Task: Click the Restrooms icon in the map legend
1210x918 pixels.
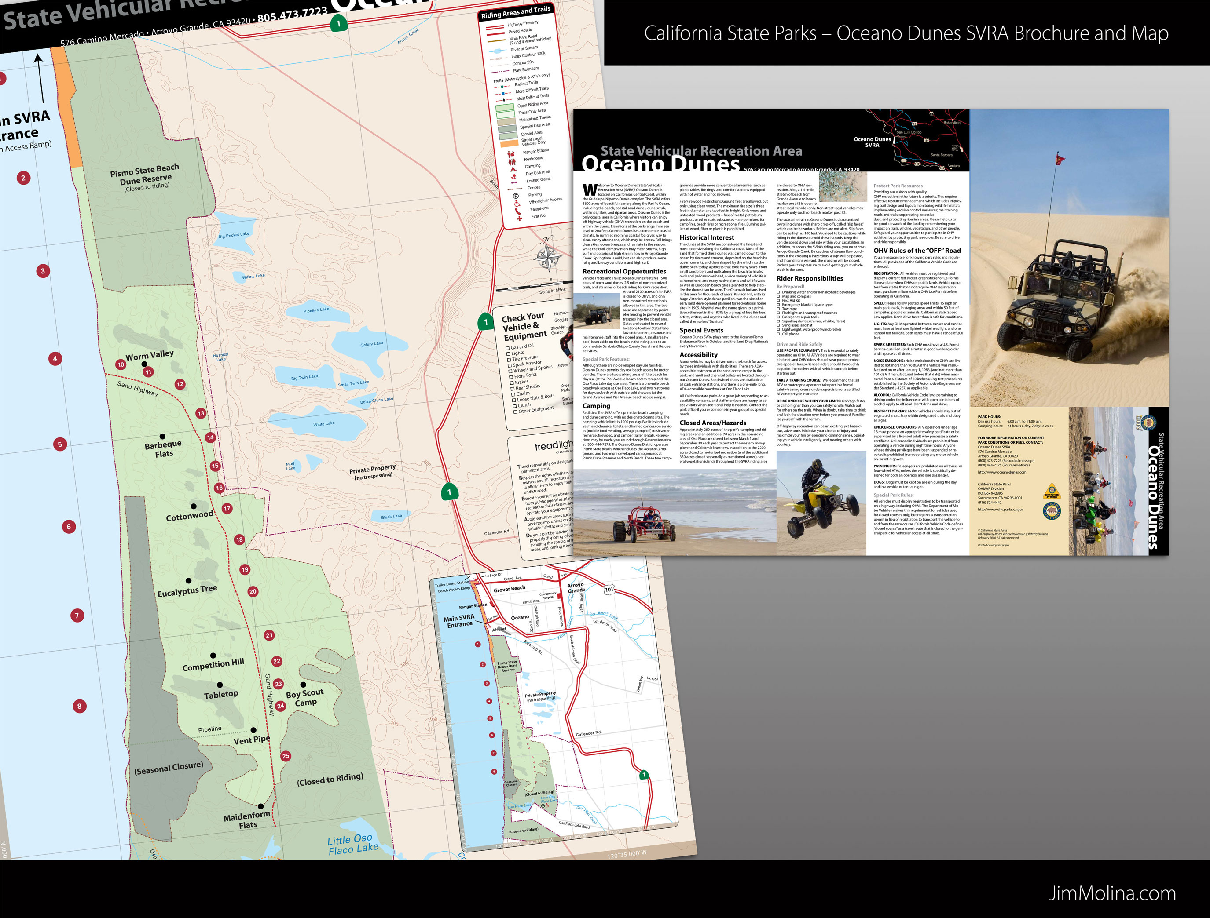Action: pyautogui.click(x=512, y=161)
